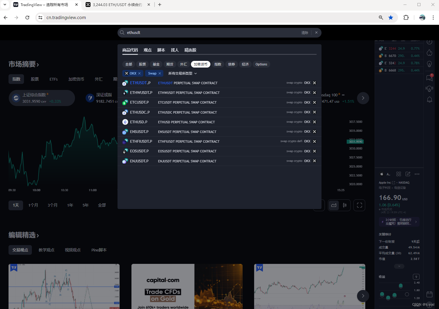This screenshot has height=309, width=439.
Task: Select the ETHFIUSDT.P search result
Action: tap(219, 141)
